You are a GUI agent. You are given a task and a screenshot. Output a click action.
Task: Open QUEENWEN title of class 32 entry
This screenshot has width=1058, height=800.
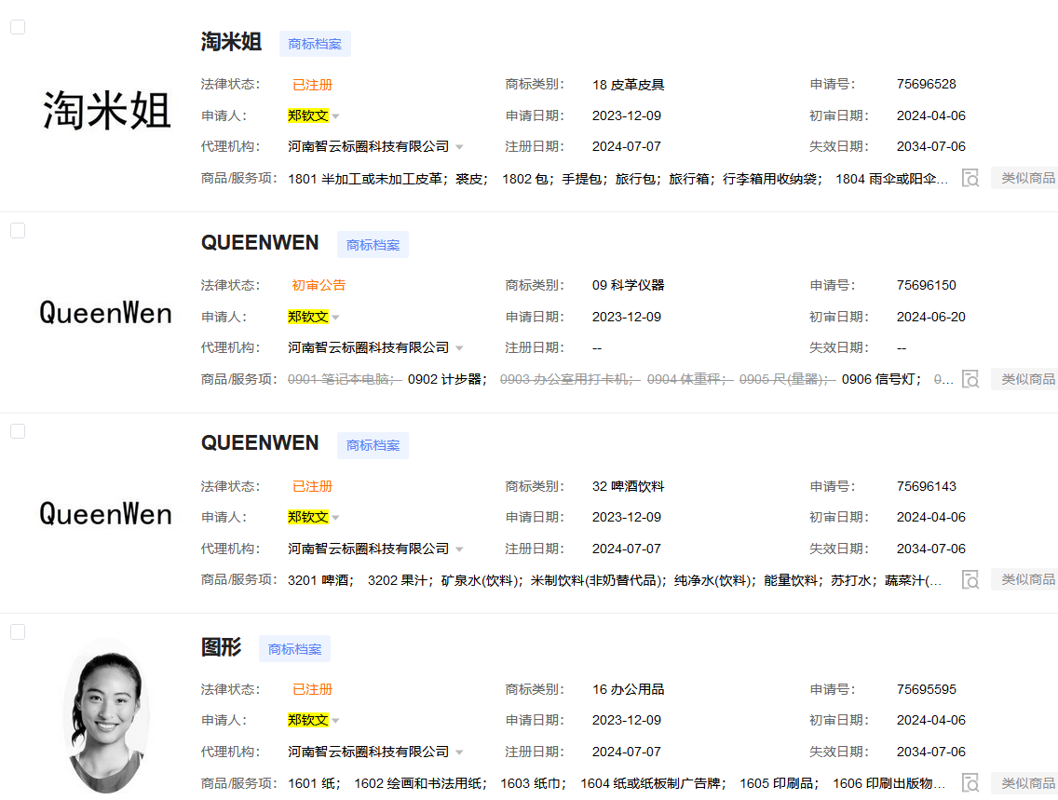pos(260,443)
